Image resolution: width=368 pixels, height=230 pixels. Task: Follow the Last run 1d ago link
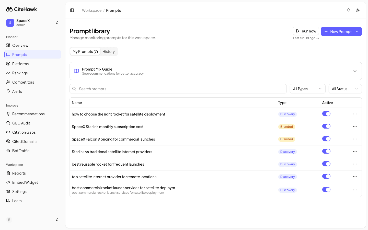[x=306, y=38]
